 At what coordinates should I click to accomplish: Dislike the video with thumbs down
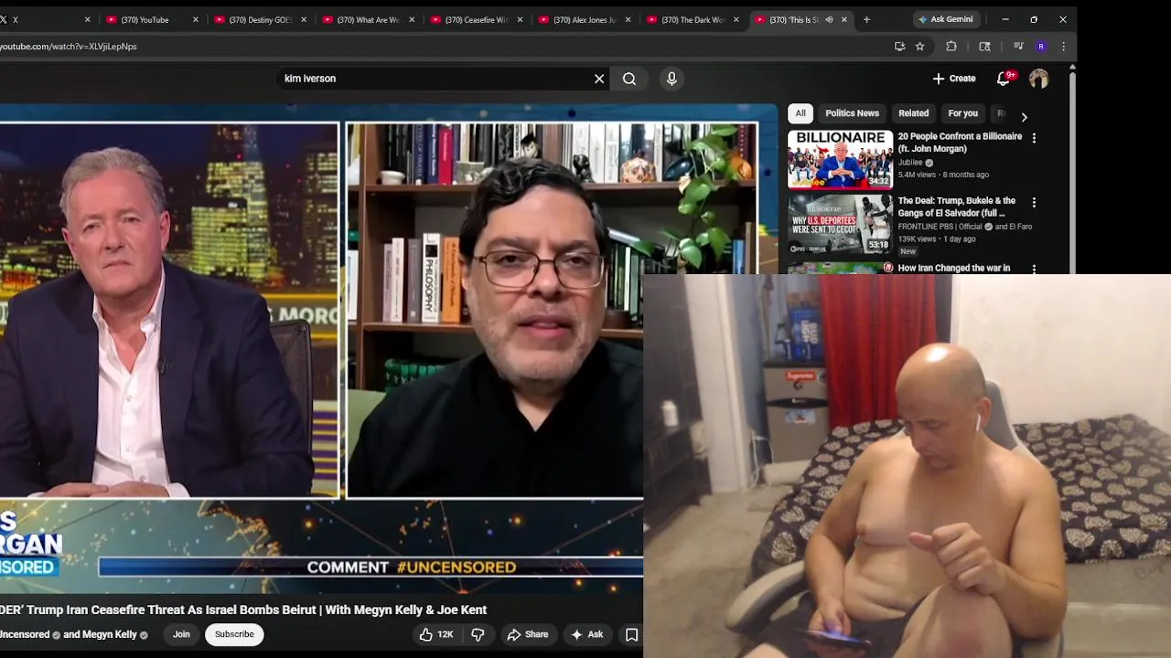coord(478,634)
